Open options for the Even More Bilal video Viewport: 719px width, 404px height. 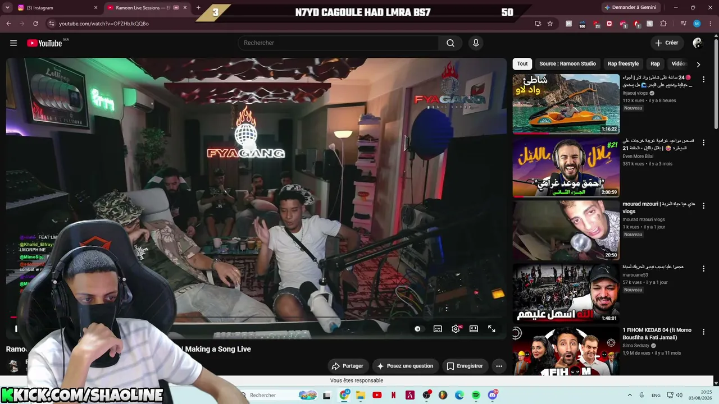703,143
